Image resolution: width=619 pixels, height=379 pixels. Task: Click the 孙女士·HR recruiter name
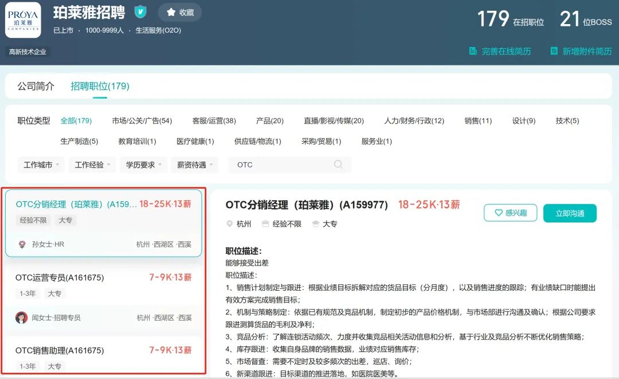tap(48, 244)
